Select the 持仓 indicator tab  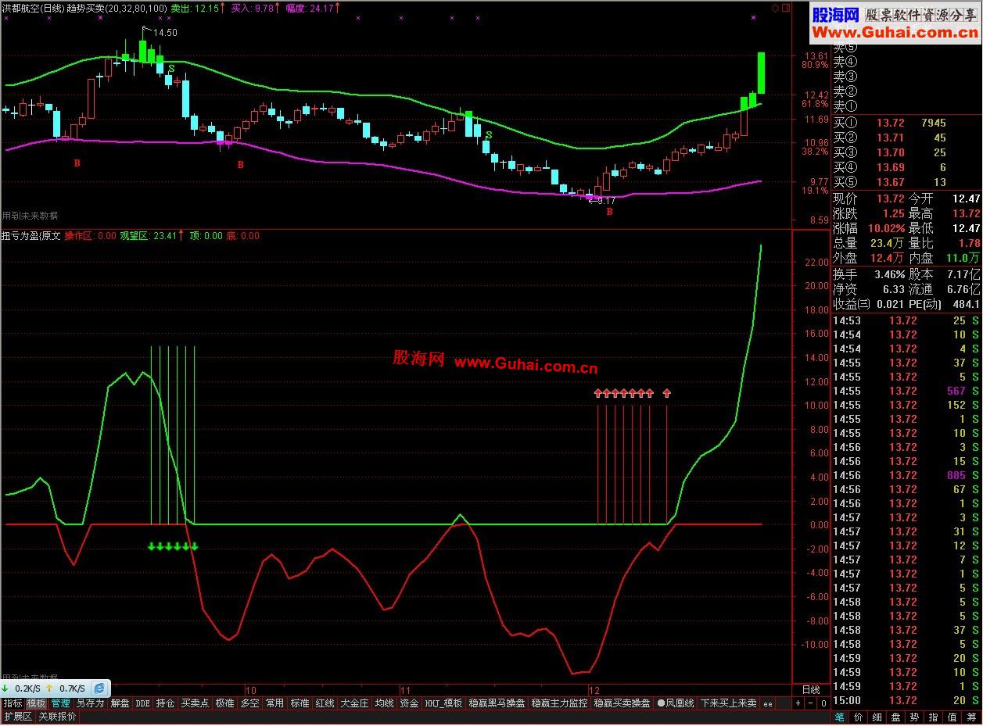[165, 703]
